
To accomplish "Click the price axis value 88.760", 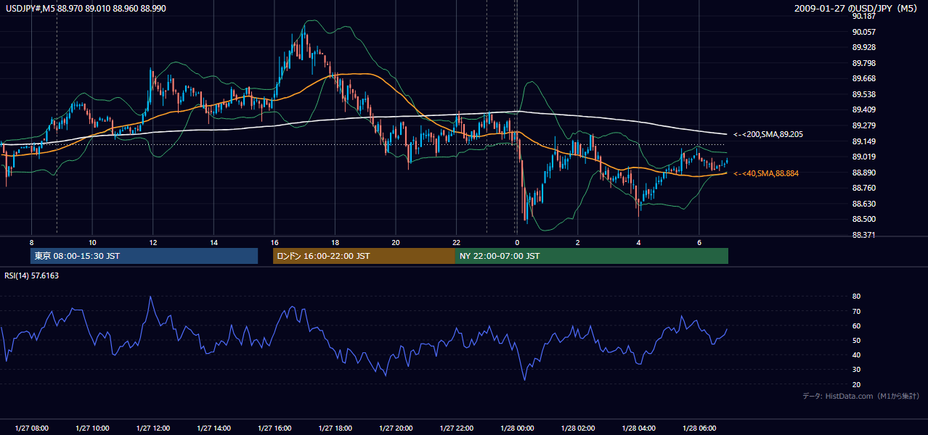I will tap(864, 188).
